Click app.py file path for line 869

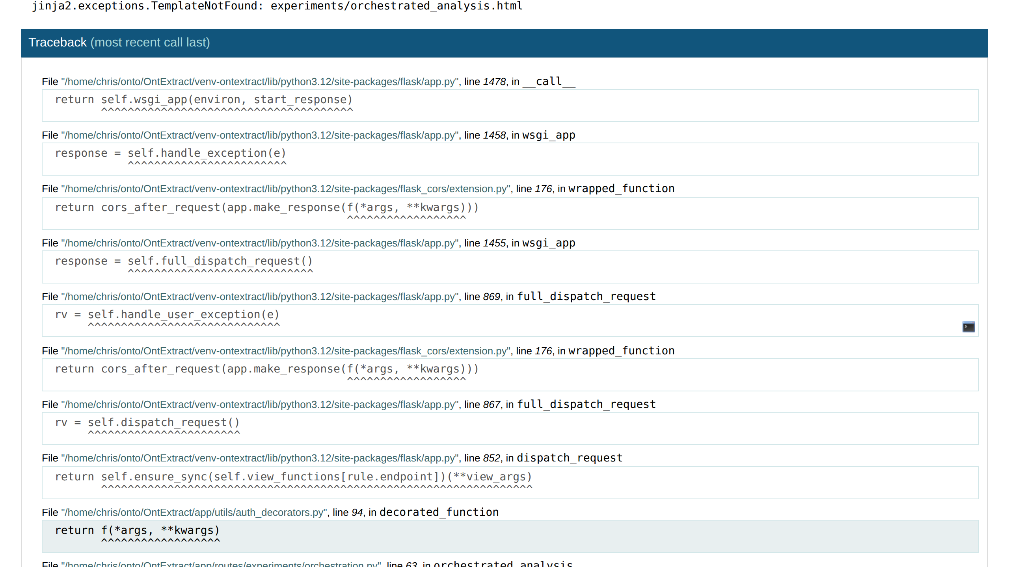pyautogui.click(x=260, y=297)
